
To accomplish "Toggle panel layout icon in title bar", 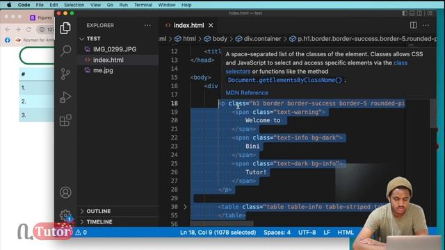I will (412, 13).
